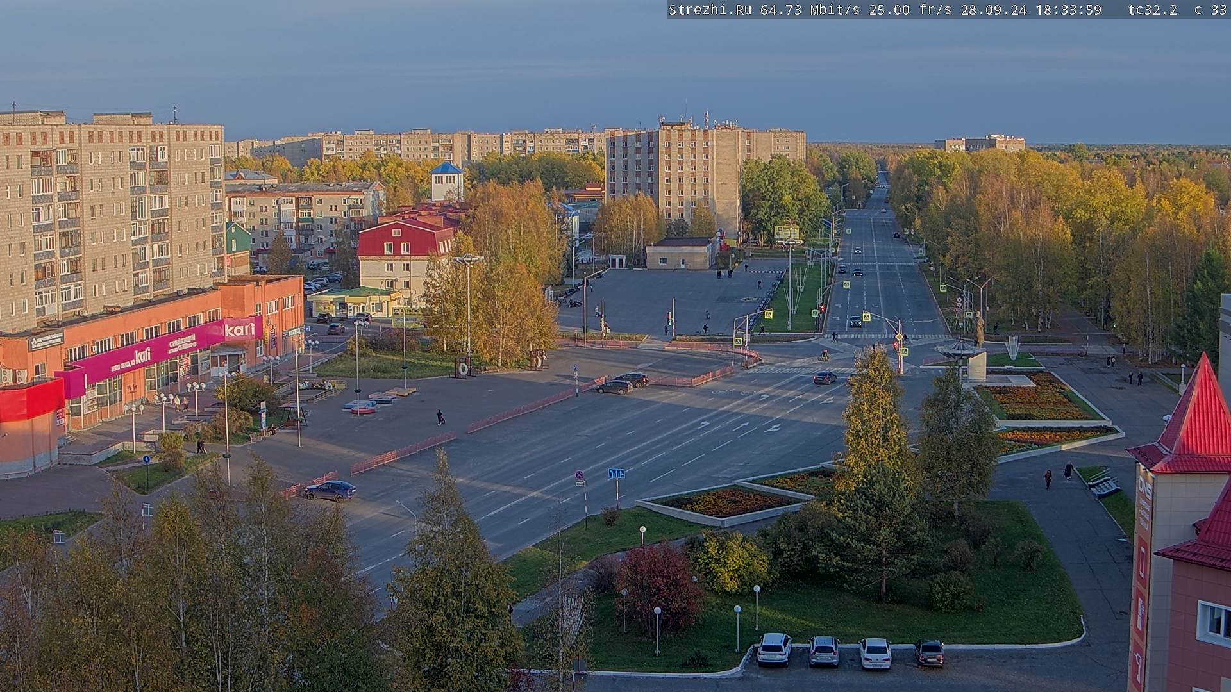This screenshot has height=692, width=1231.
Task: Click the tc32.2 overlay value
Action: (1153, 10)
